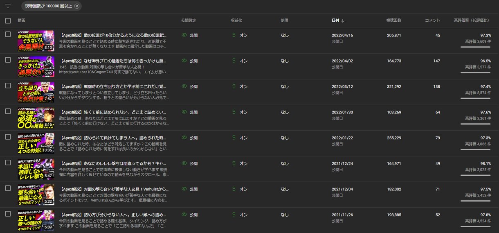Open video titled なぜ海外プロの猛者たちは
This screenshot has width=499, height=233.
[x=113, y=61]
